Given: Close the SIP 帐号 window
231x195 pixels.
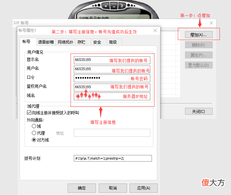Looking at the screenshot, I should tap(211, 23).
